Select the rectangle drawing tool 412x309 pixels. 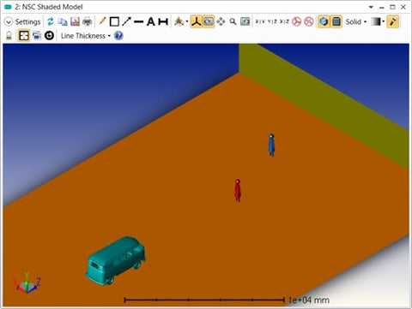pos(114,21)
